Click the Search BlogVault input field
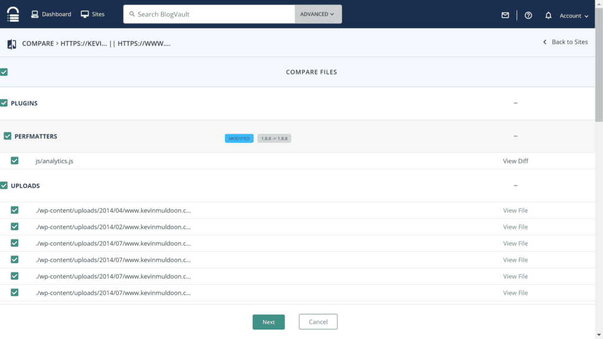This screenshot has width=603, height=339. (209, 14)
